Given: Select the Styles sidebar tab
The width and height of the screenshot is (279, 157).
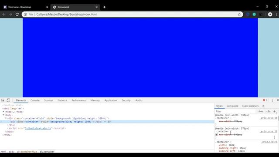Looking at the screenshot, I should [219, 106].
